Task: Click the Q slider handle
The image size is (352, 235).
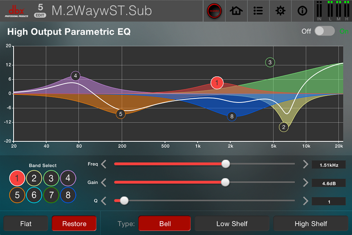Action: pos(124,200)
